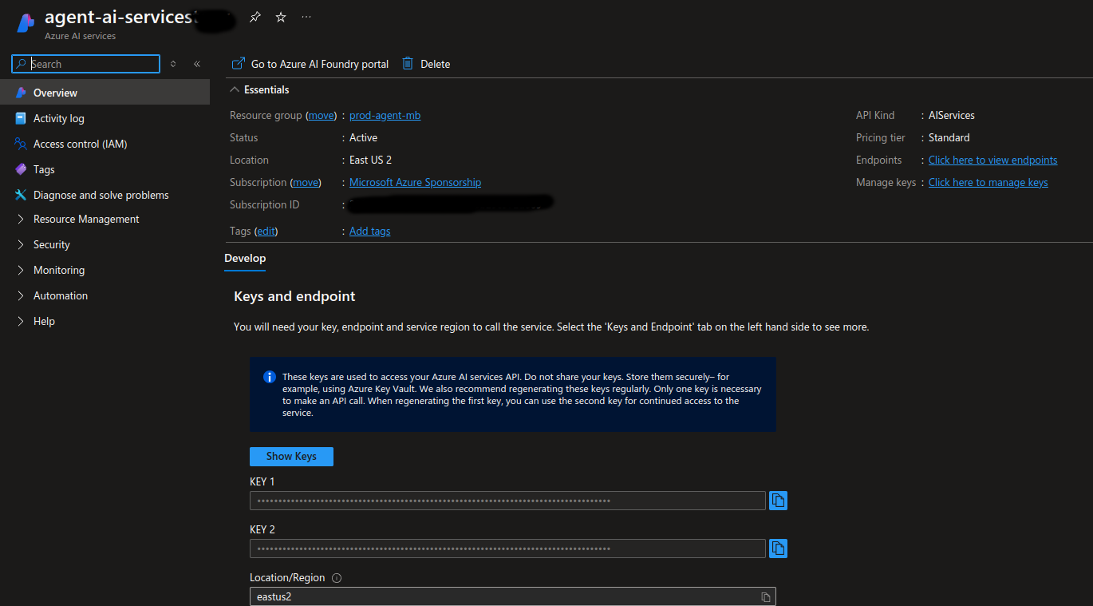
Task: Open the prod-agent-mb resource group link
Action: (x=385, y=115)
